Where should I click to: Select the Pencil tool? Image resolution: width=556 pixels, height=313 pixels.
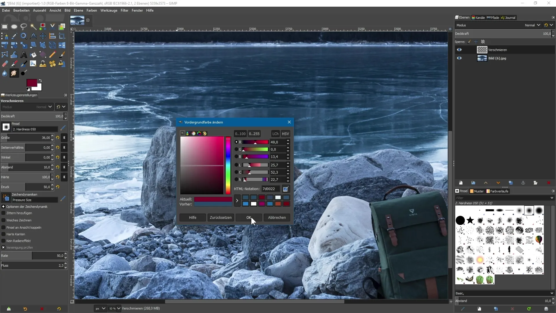(52, 55)
